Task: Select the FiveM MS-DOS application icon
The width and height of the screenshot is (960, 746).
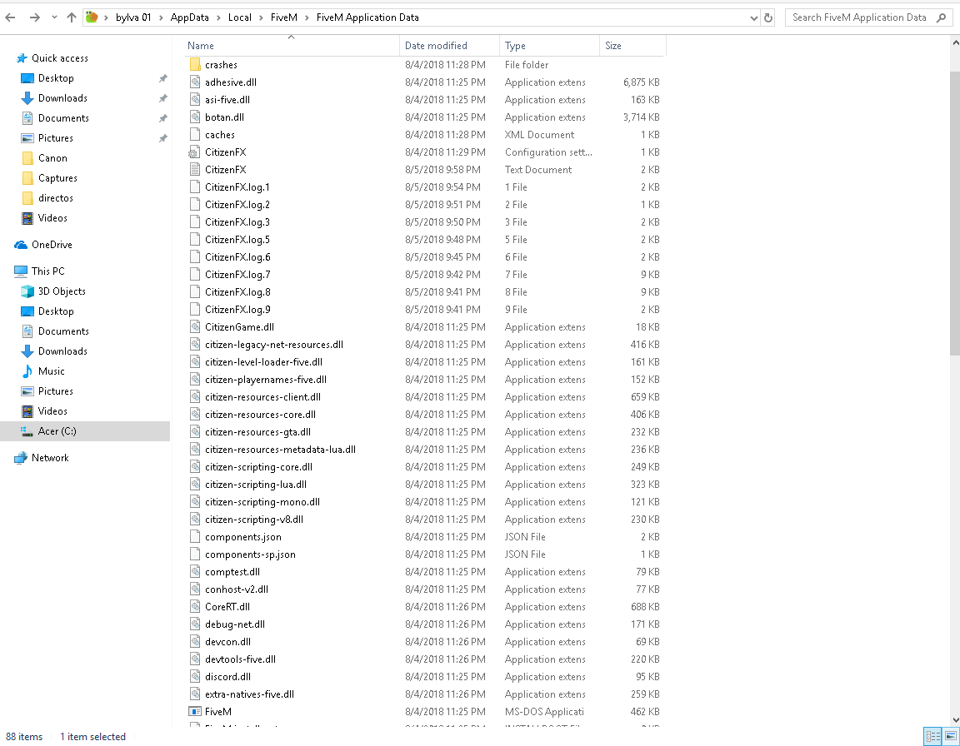Action: pyautogui.click(x=195, y=712)
